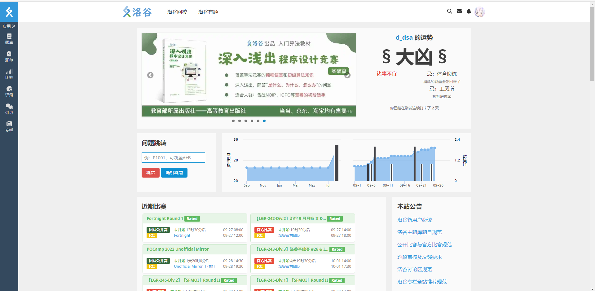Click the user avatar in top right

coord(479,12)
